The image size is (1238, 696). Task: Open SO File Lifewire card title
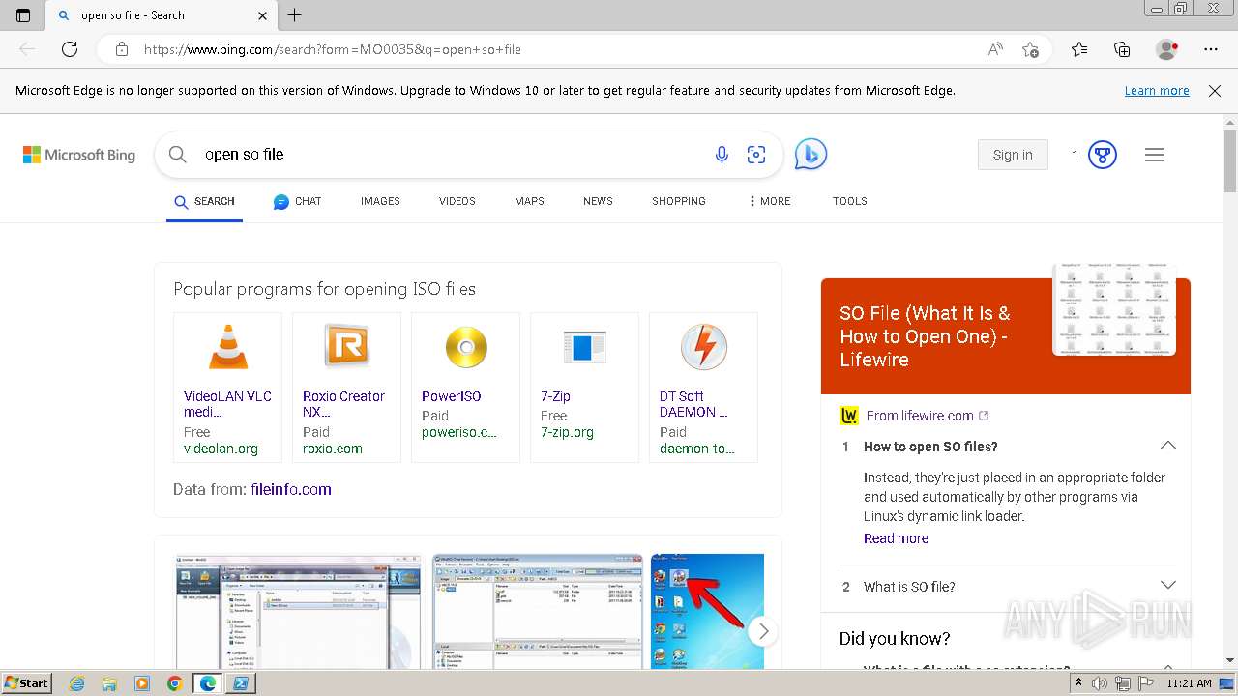[925, 336]
